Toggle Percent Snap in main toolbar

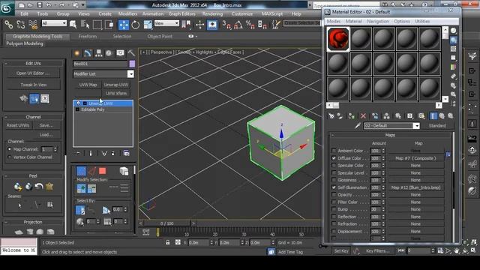[250, 25]
